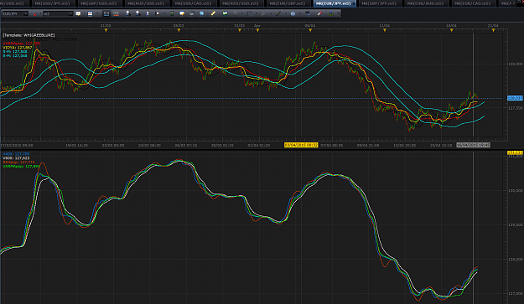Open the tab list dropdown after the last tab
The image size is (524, 304).
click(514, 3)
